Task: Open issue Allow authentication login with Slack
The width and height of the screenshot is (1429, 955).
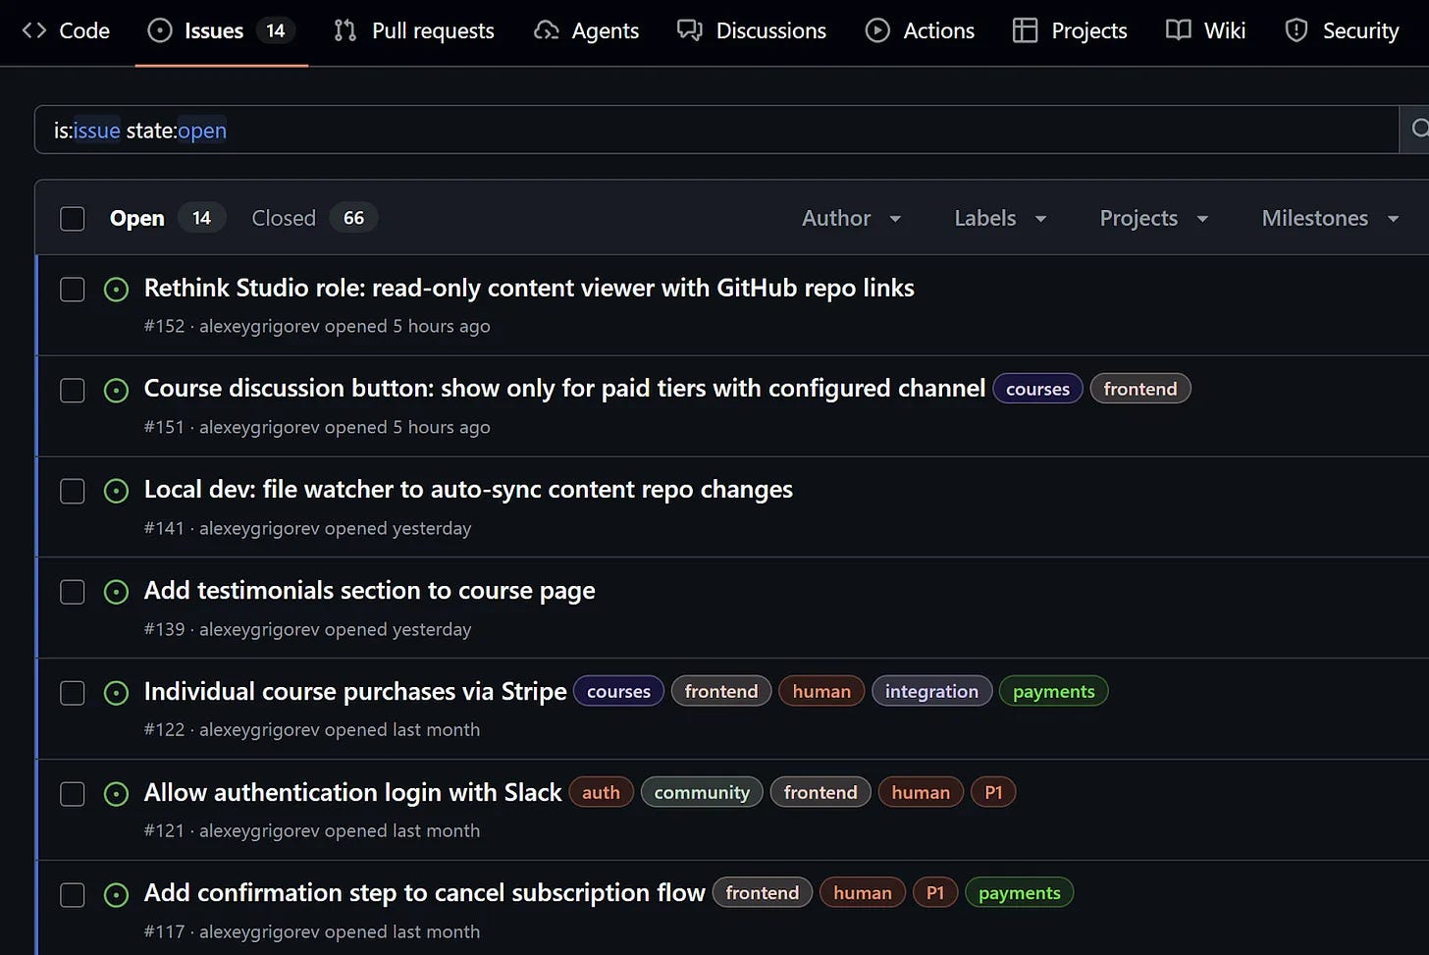Action: coord(352,792)
